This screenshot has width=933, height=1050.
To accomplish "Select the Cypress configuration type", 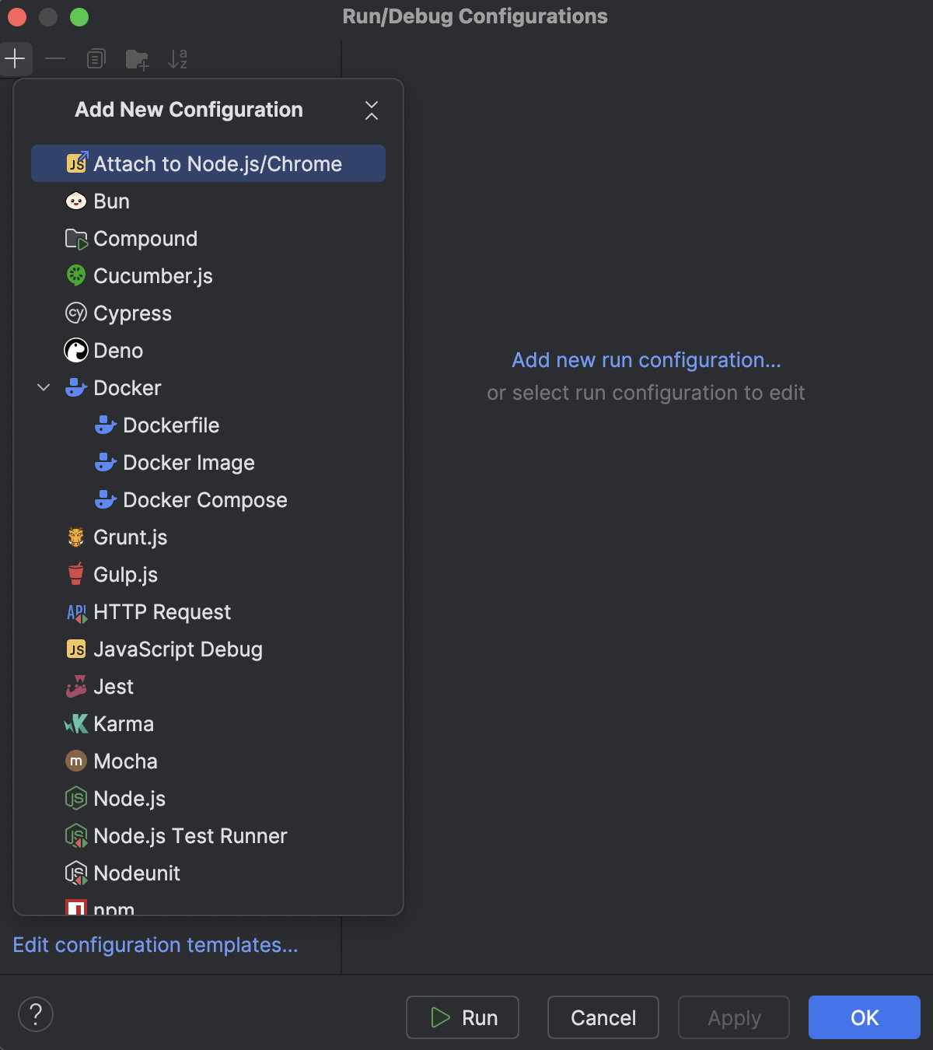I will (x=132, y=313).
